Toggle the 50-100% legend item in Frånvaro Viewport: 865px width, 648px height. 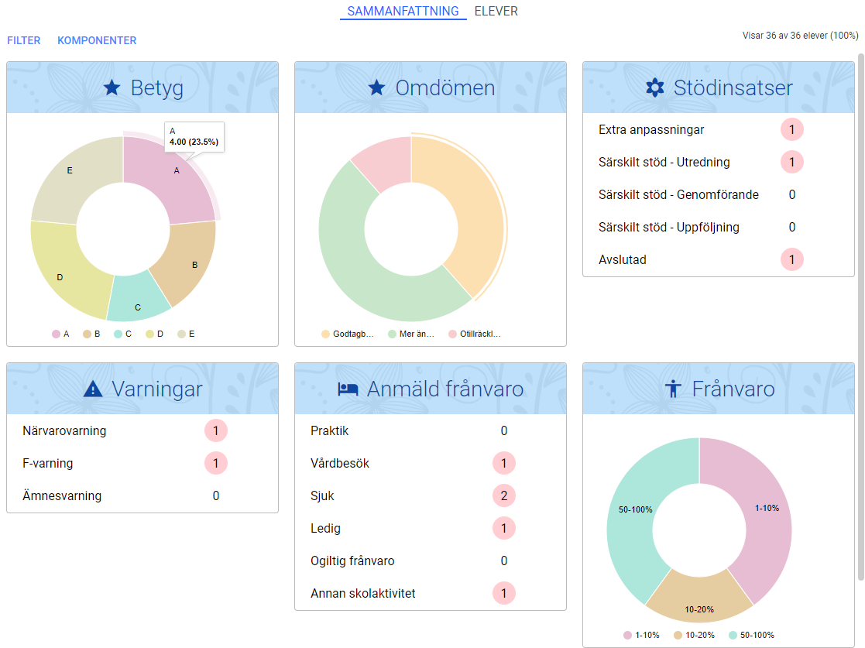coord(751,635)
